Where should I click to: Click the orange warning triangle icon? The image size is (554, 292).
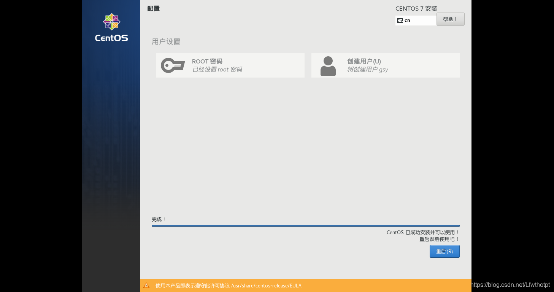(x=146, y=286)
